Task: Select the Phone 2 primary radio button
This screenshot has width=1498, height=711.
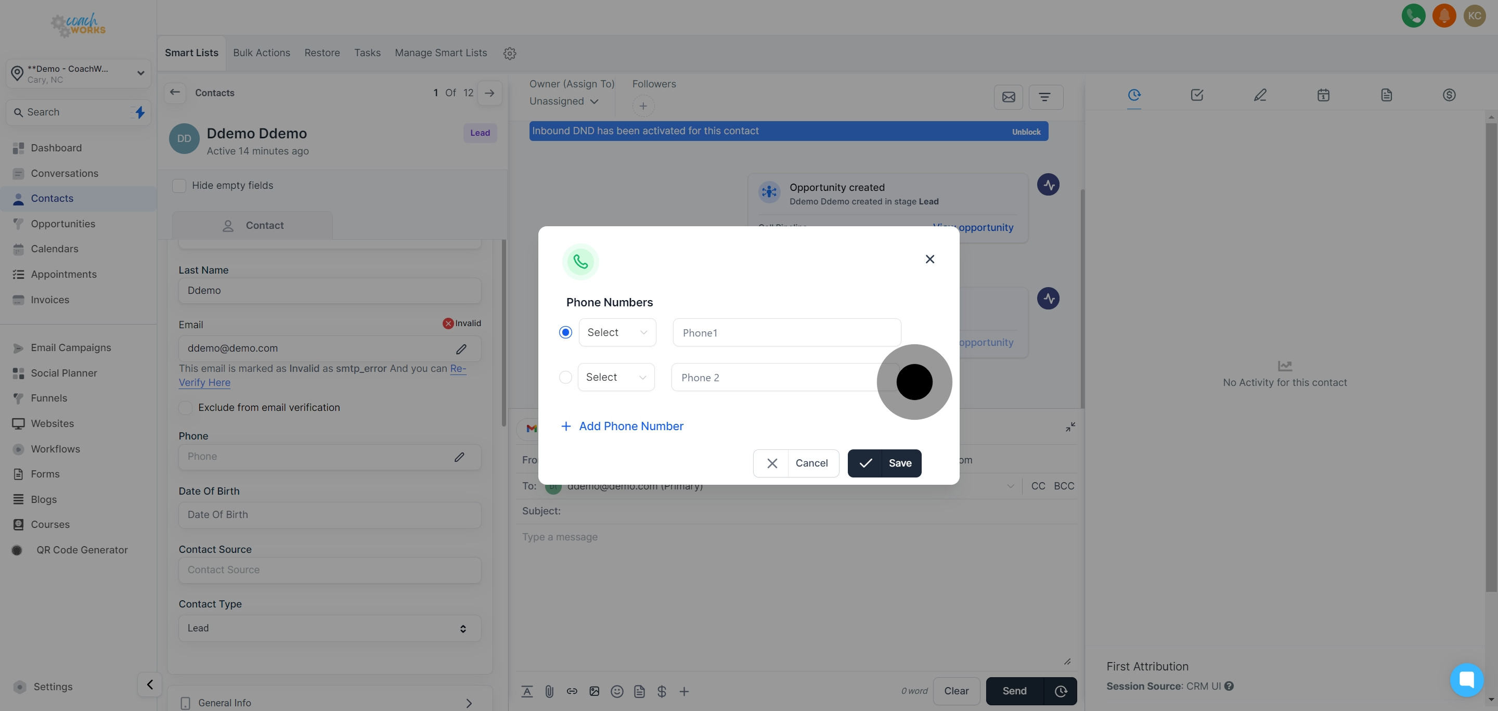Action: coord(565,377)
